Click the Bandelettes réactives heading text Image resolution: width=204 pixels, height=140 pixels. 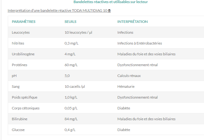click(111, 2)
